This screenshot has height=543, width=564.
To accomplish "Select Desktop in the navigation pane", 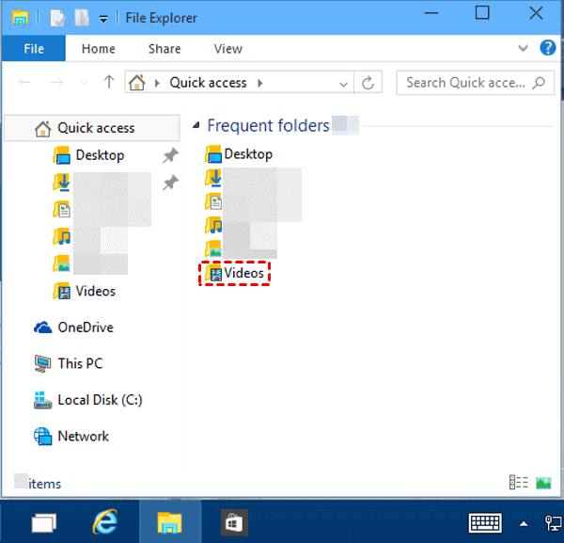I will click(100, 155).
